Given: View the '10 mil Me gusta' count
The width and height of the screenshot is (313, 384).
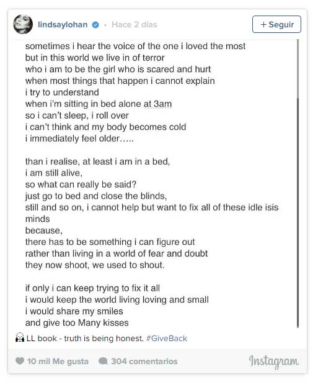Looking at the screenshot, I should [x=58, y=361].
